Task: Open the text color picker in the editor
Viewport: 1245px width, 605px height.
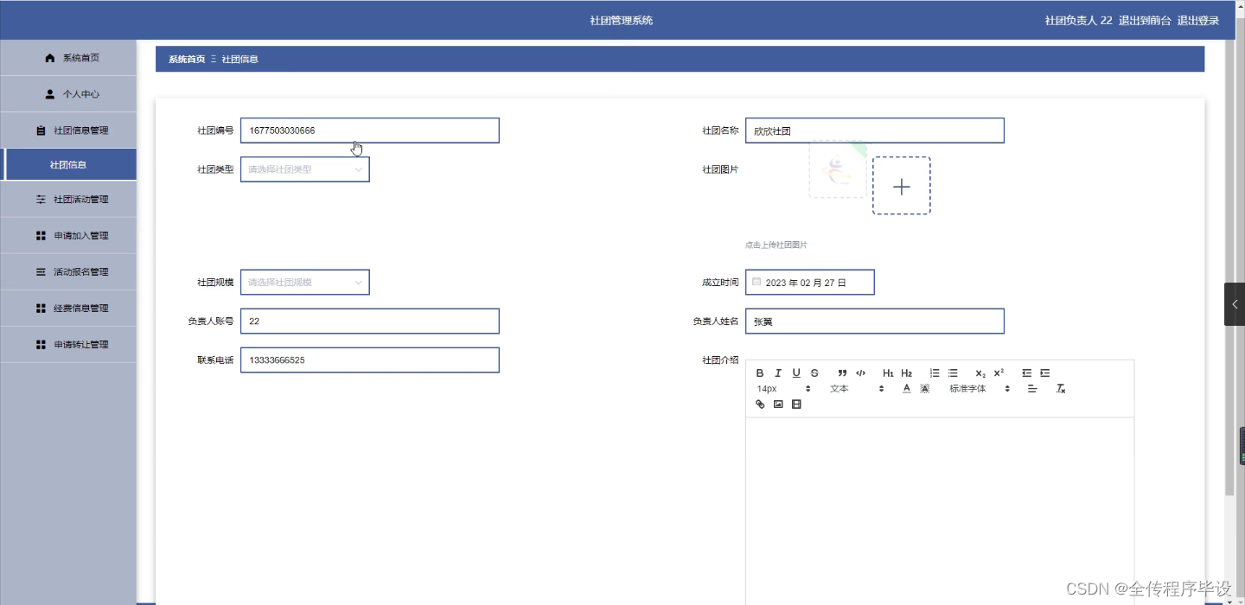Action: tap(906, 389)
